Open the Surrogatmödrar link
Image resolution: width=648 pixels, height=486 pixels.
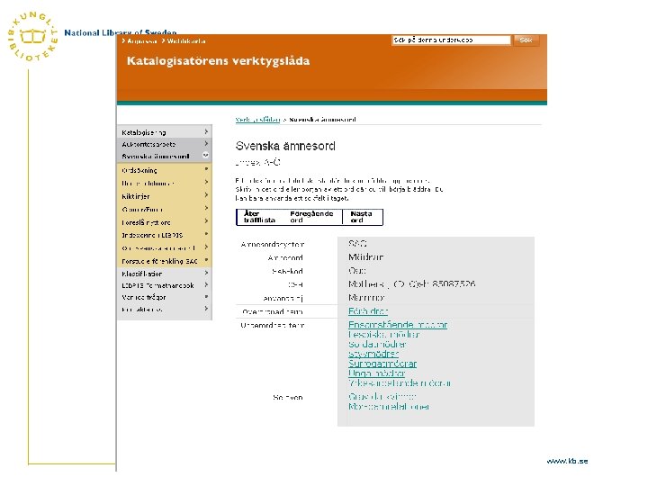point(382,364)
